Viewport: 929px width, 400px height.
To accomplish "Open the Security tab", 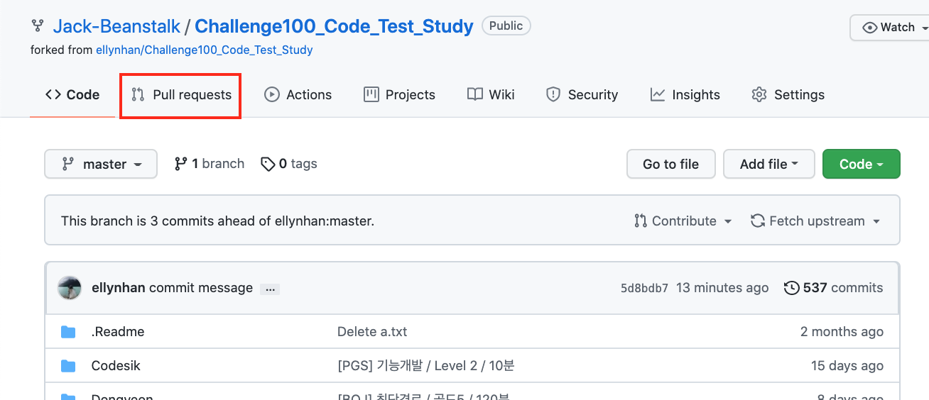I will point(582,95).
